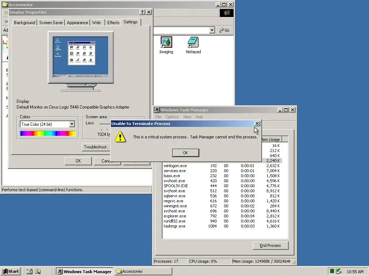The width and height of the screenshot is (369, 276).
Task: Click the yellow warning icon in dialog
Action: 120,137
